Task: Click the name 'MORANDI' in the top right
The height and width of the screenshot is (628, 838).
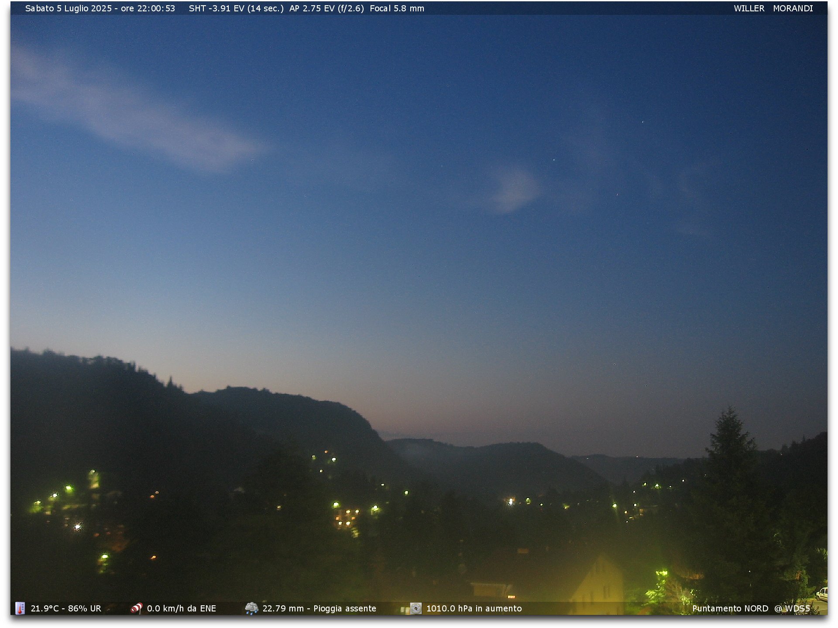Action: click(x=793, y=8)
